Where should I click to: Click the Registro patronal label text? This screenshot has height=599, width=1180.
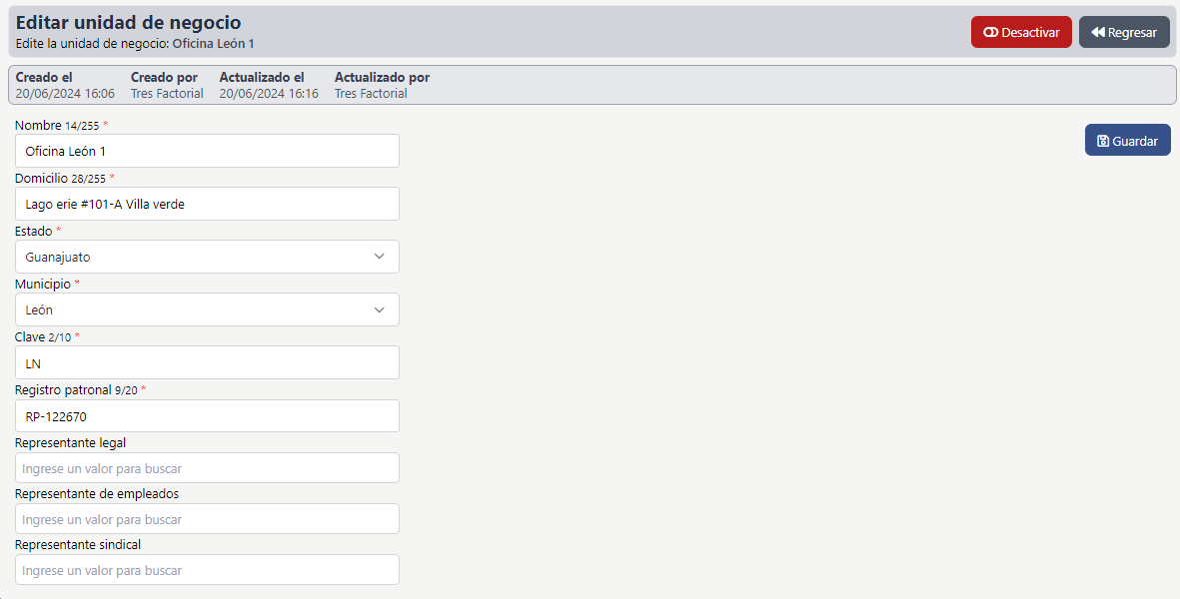[x=63, y=389]
